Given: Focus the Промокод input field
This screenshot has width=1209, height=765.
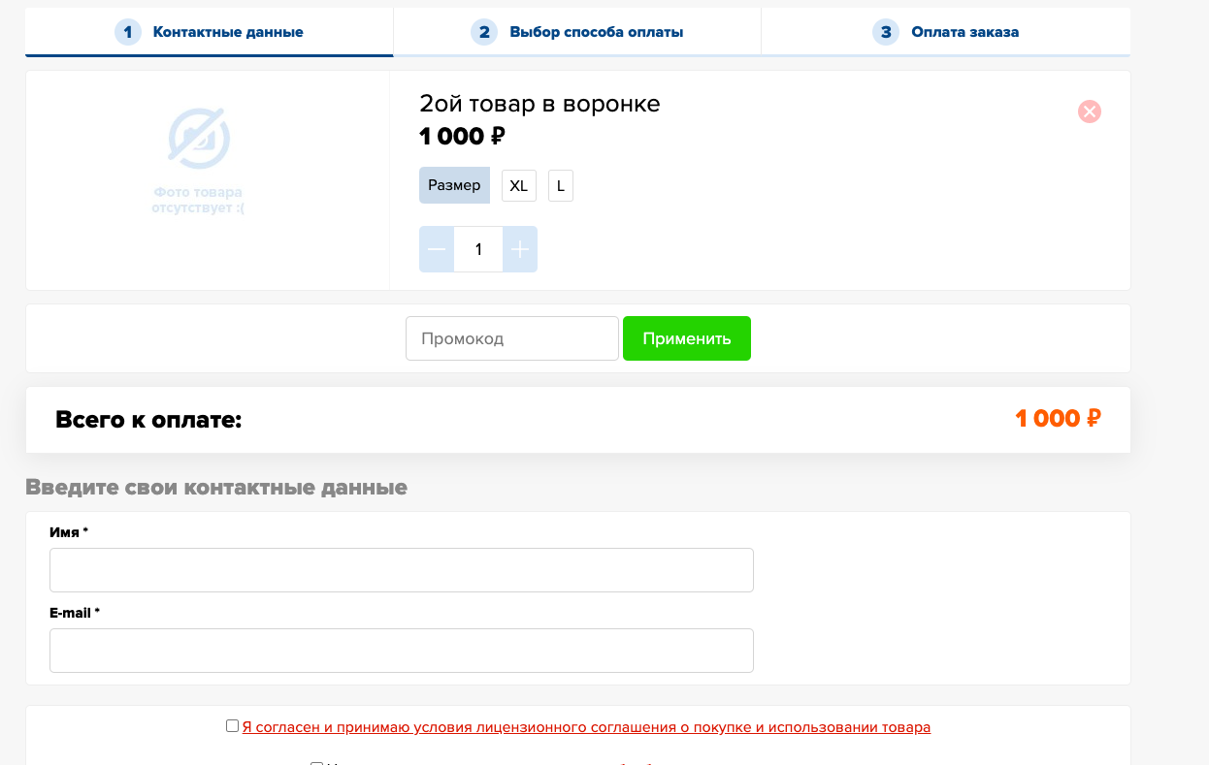Looking at the screenshot, I should click(511, 338).
